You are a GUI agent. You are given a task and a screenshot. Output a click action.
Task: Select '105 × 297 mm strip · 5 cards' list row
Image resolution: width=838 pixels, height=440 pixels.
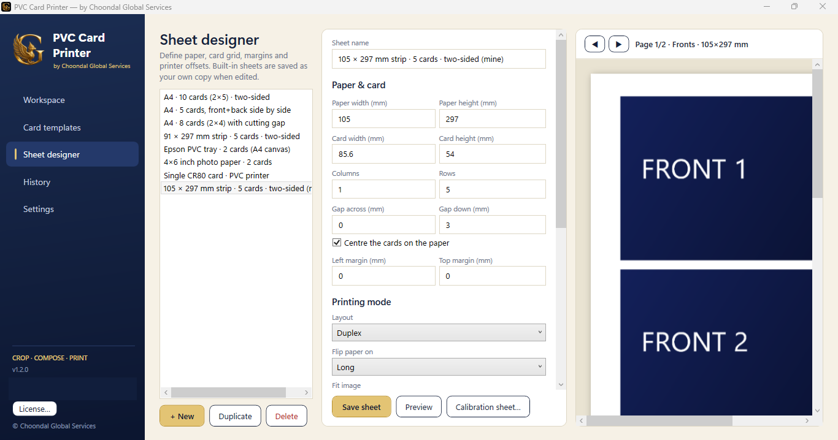tap(236, 188)
